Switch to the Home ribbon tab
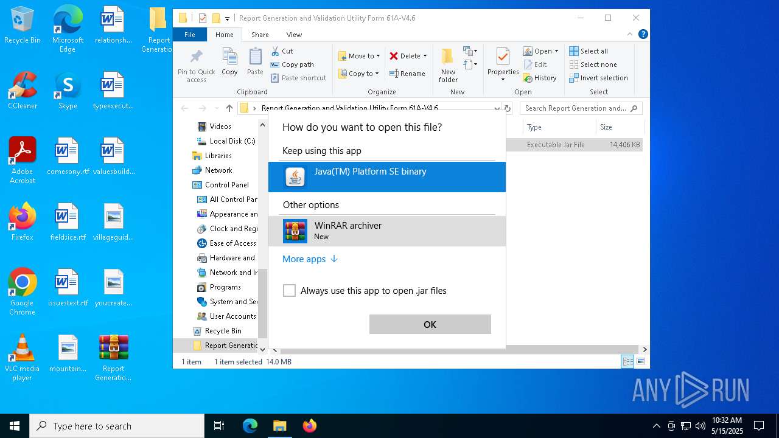This screenshot has height=438, width=779. (x=224, y=35)
